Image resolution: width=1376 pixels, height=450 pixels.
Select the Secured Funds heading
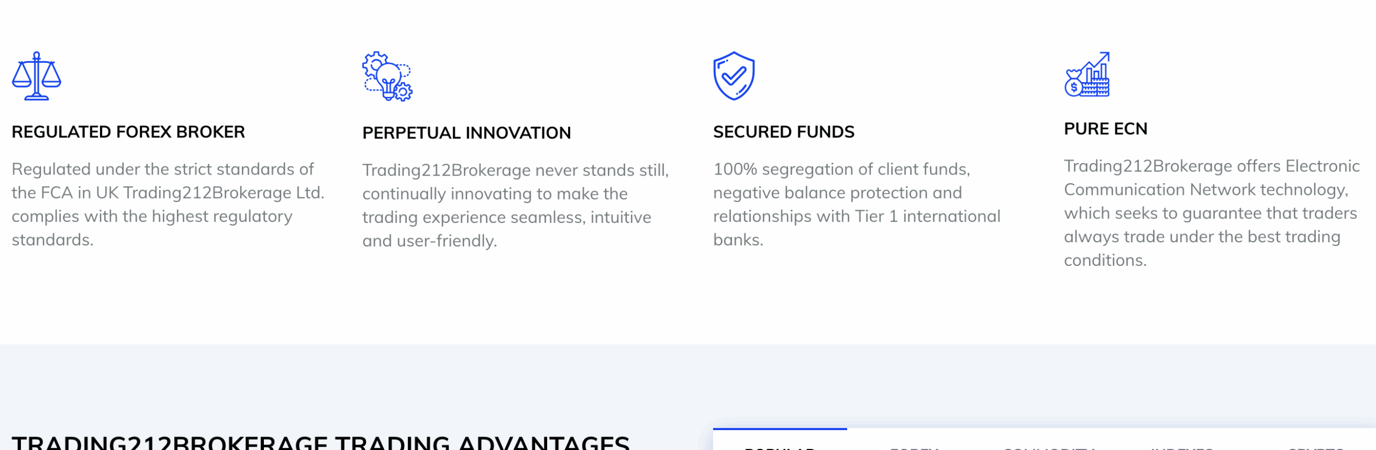pyautogui.click(x=784, y=132)
